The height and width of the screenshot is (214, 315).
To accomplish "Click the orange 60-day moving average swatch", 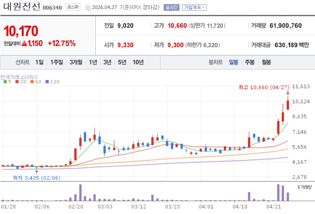I will (x=32, y=82).
